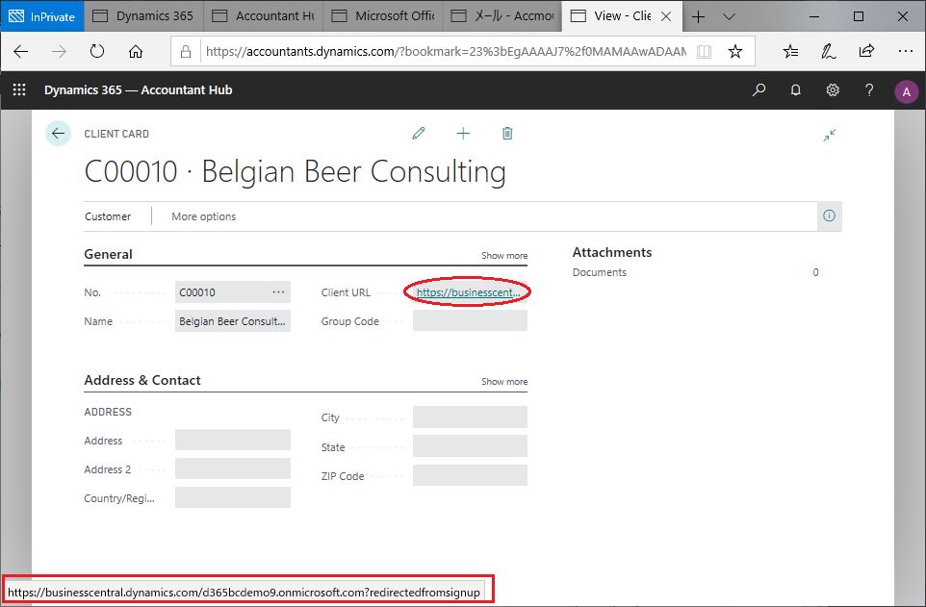Close the View - Client tab
This screenshot has width=926, height=607.
pos(666,16)
